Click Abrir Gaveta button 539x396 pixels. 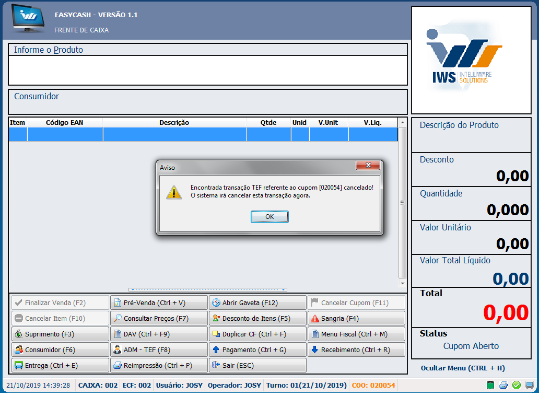257,302
